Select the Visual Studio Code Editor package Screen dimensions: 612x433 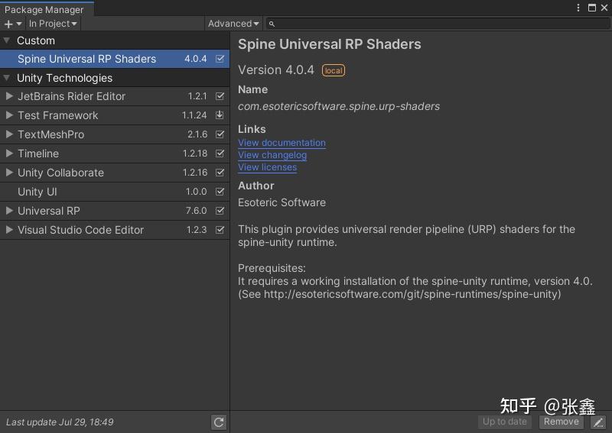pos(80,230)
